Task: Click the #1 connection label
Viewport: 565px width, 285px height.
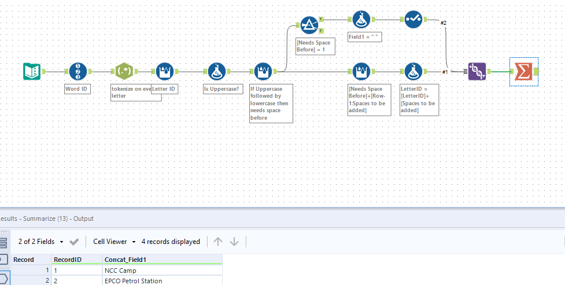Action: coord(445,72)
